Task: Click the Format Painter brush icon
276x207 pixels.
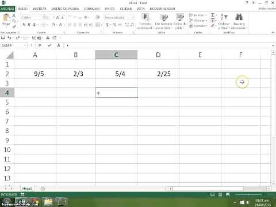Action: [x=14, y=26]
